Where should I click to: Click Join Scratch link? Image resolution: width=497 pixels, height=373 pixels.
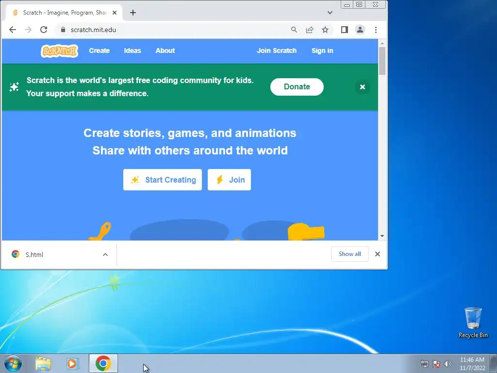tap(277, 51)
